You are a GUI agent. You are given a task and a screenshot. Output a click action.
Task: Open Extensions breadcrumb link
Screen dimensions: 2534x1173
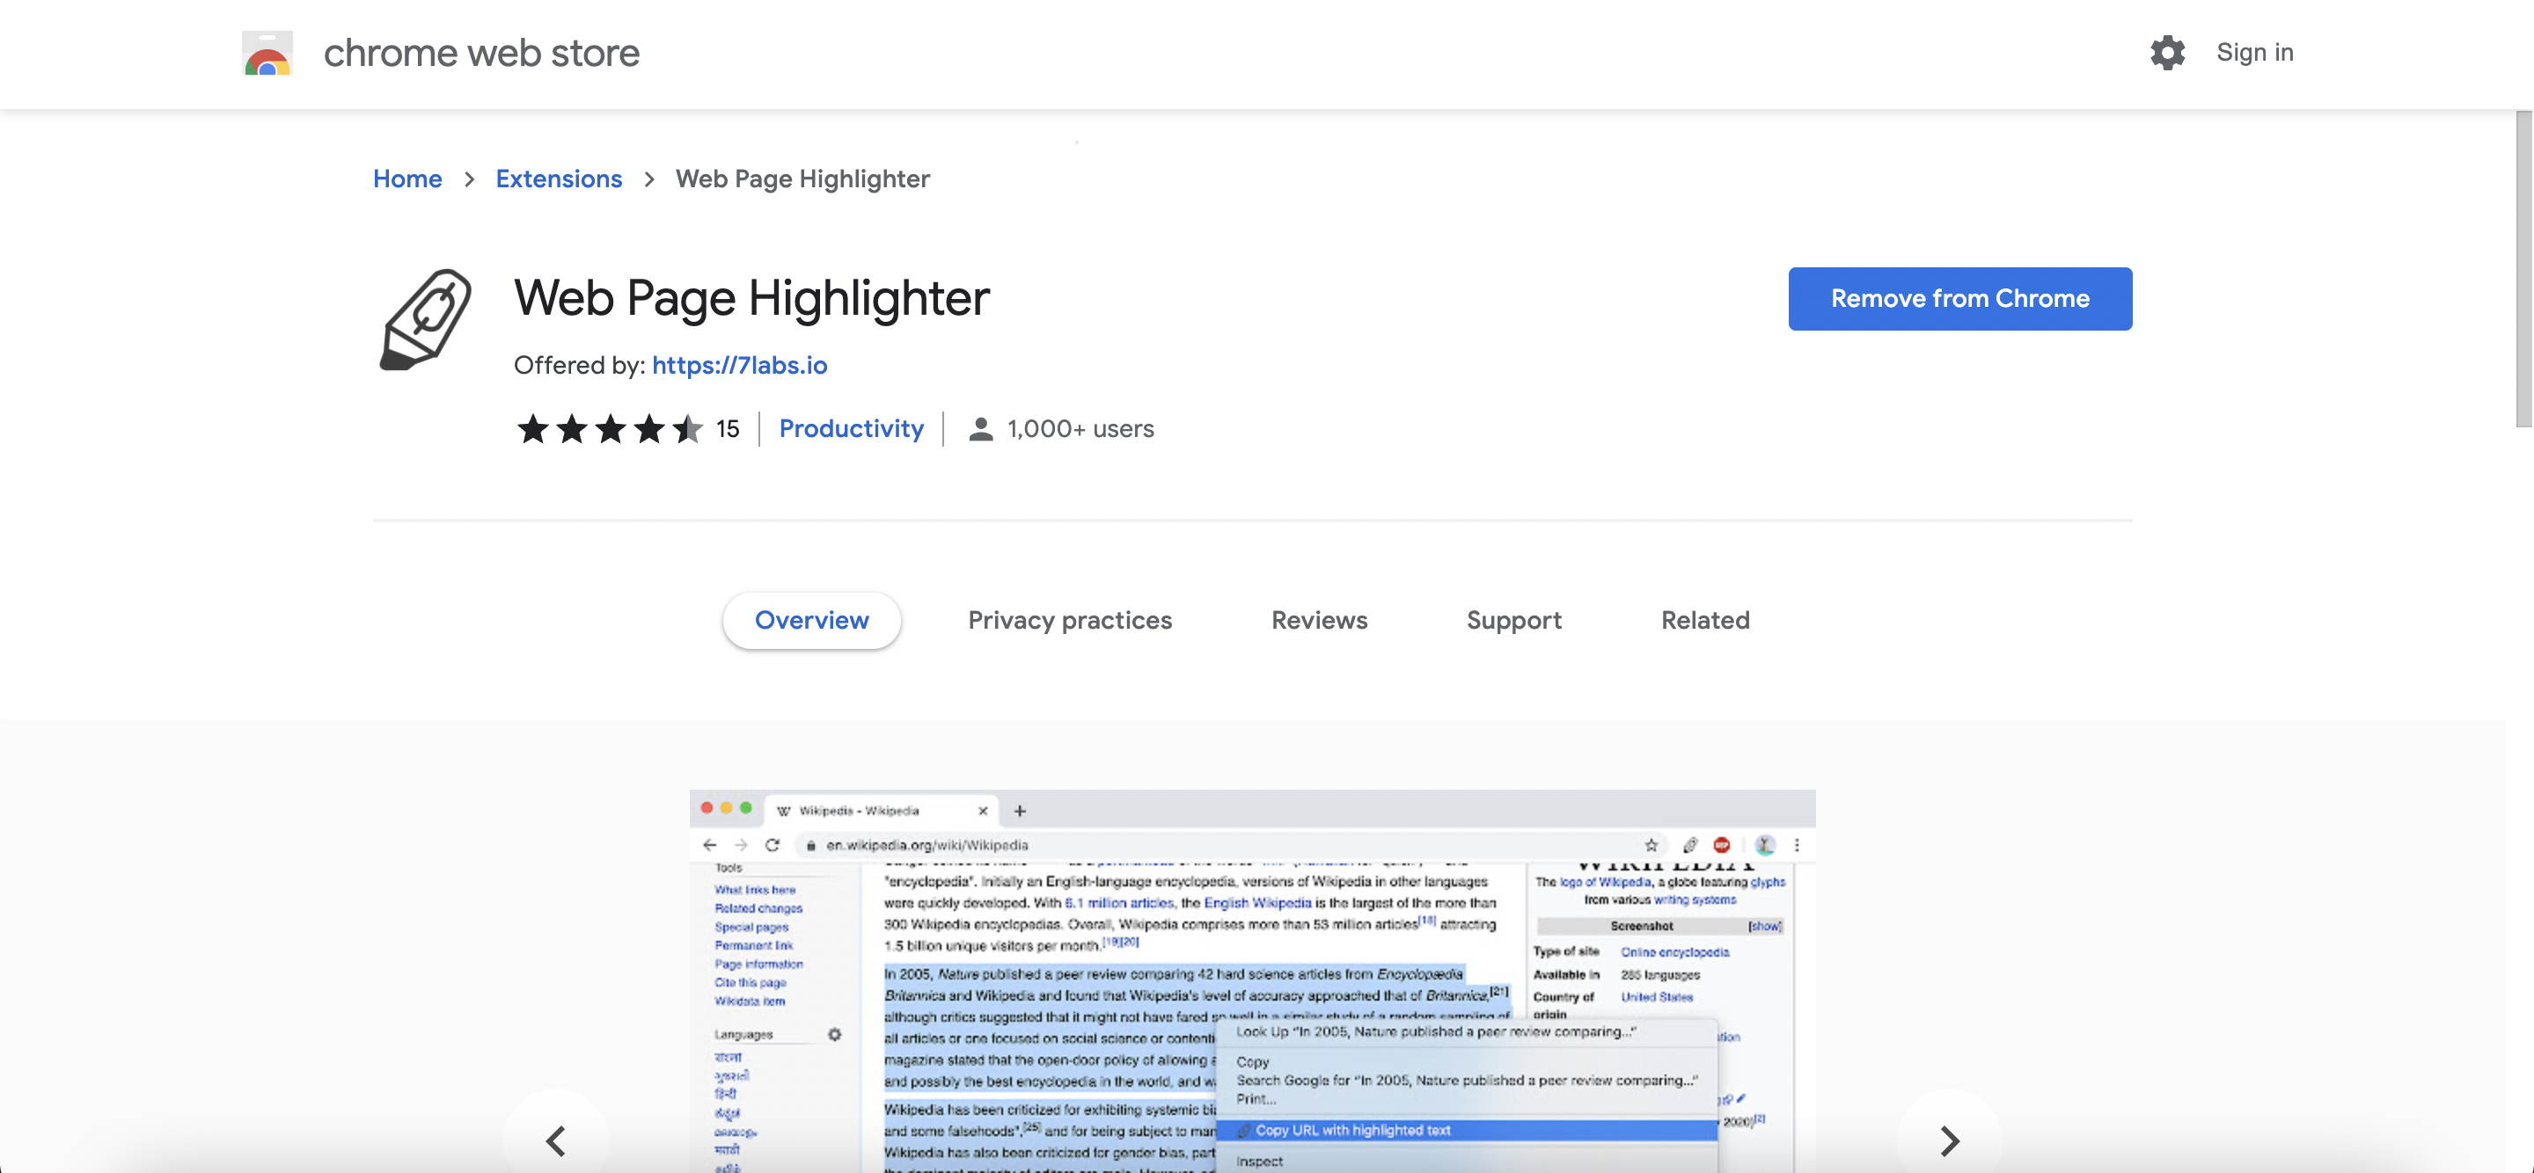click(559, 179)
